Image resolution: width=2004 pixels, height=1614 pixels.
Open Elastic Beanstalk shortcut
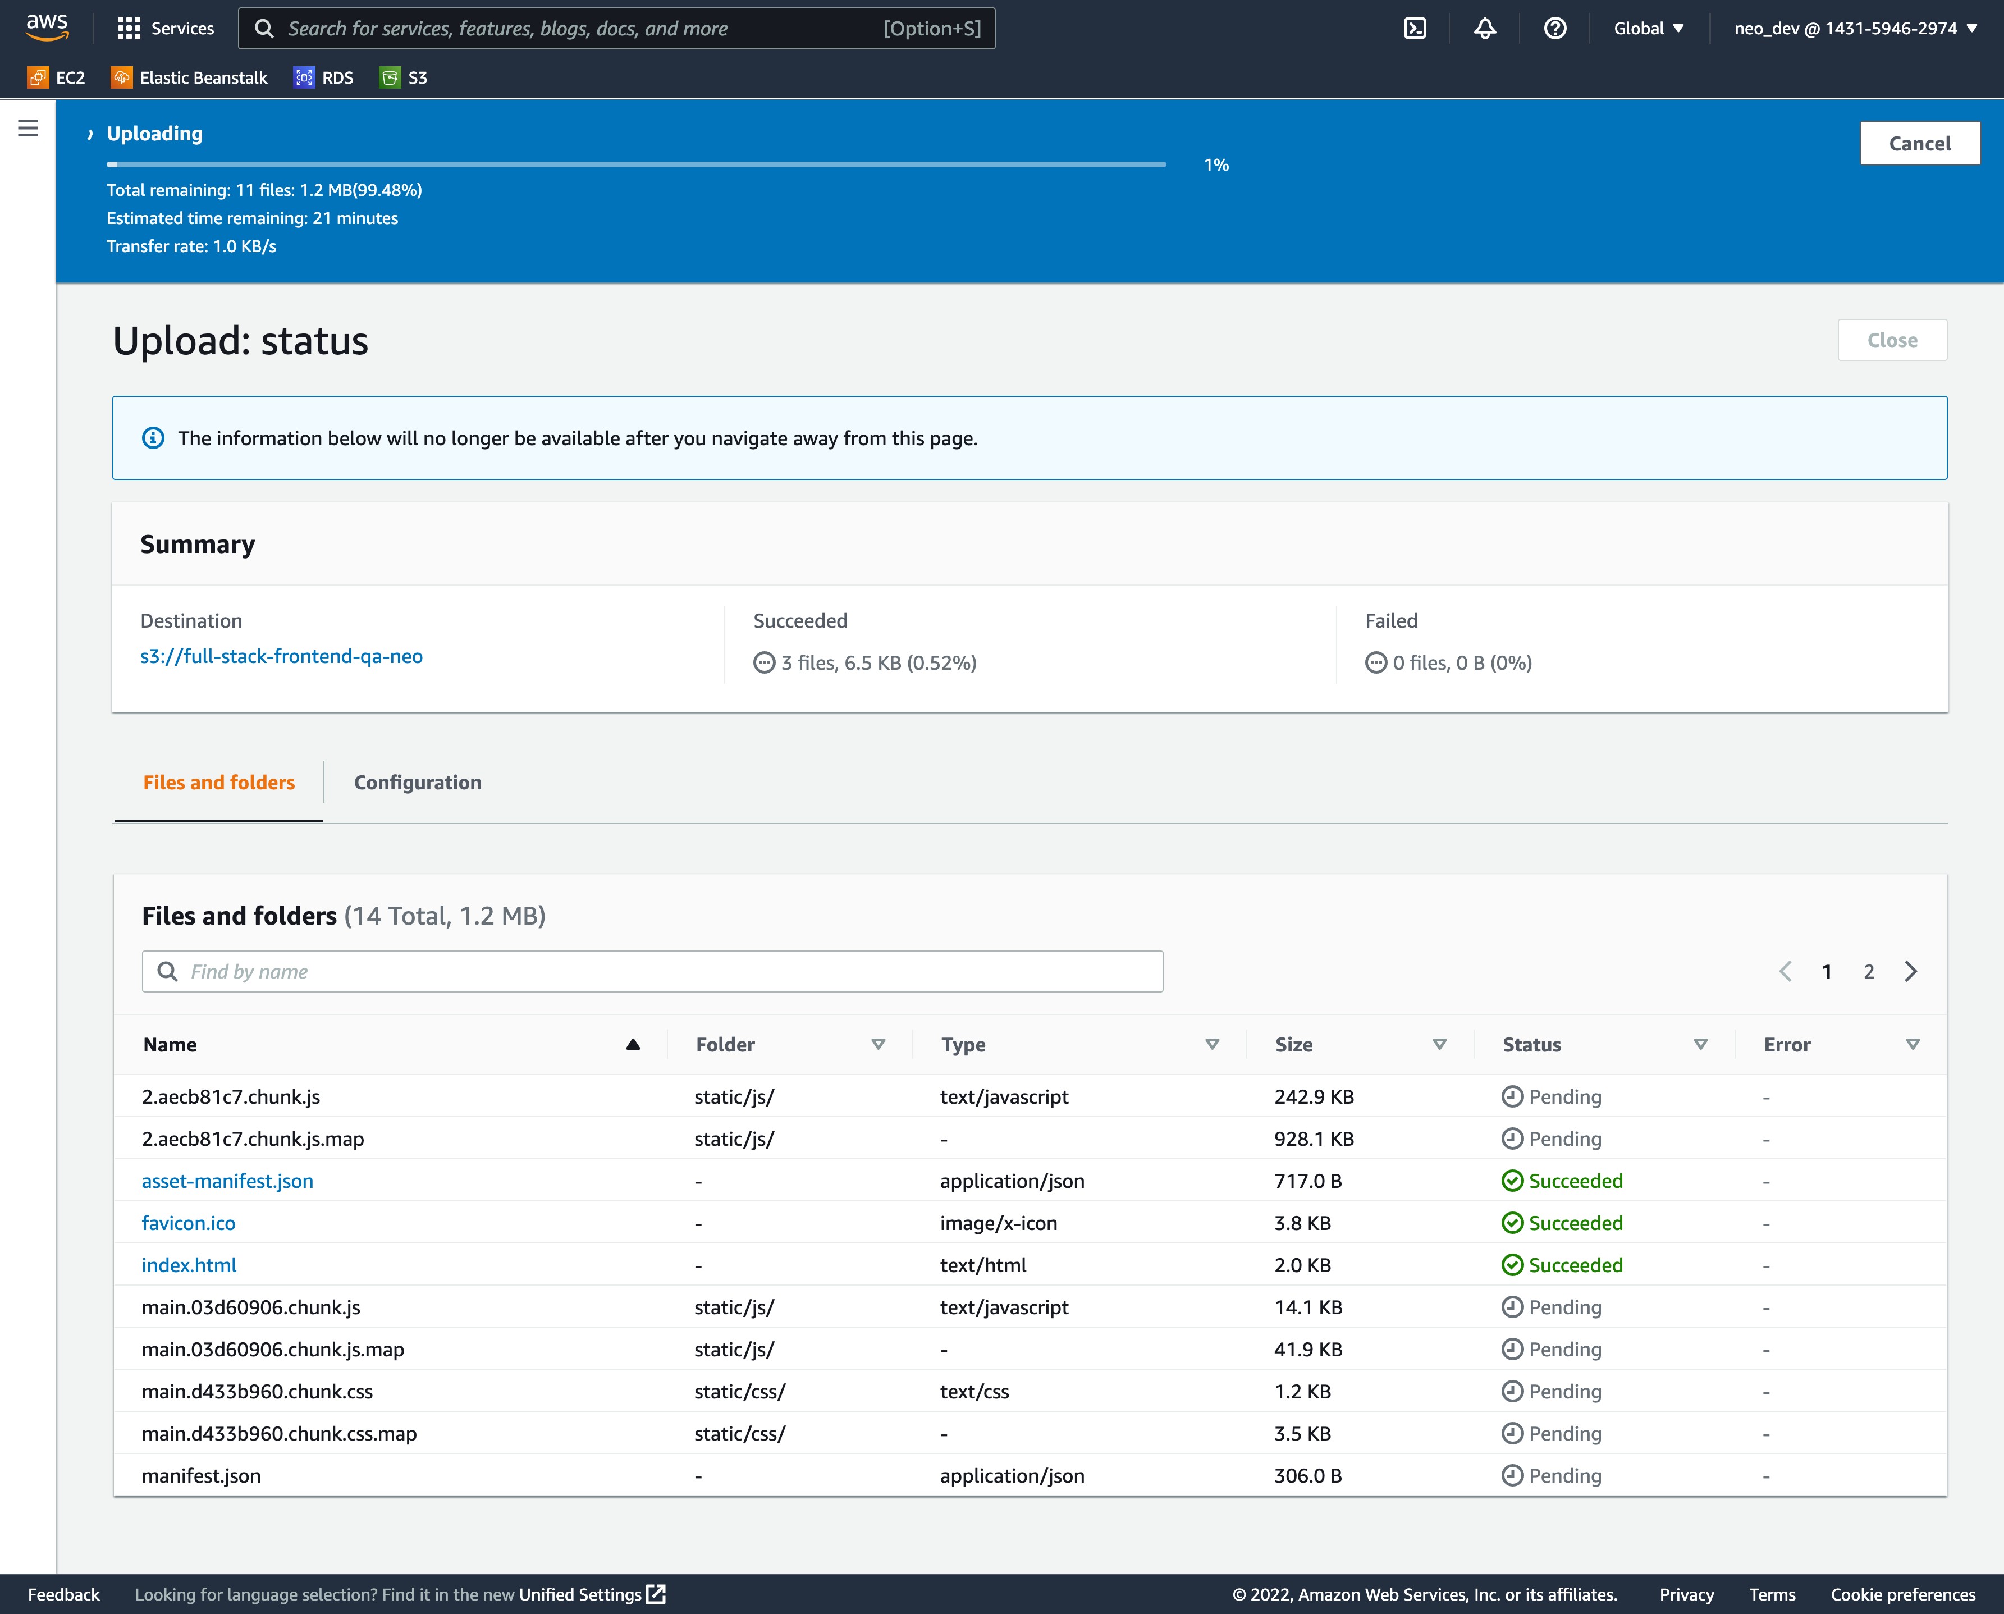189,78
